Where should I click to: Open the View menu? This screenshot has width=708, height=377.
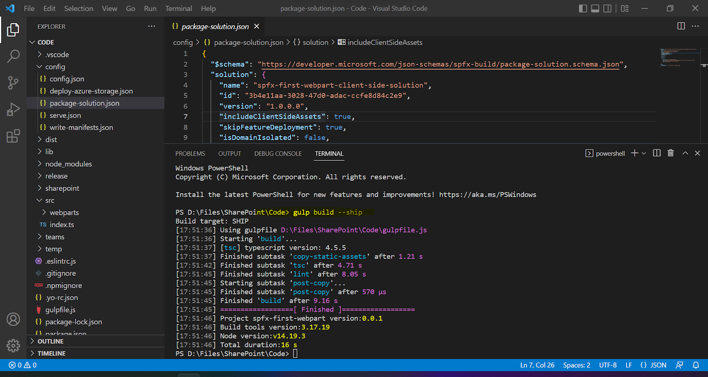tap(110, 8)
